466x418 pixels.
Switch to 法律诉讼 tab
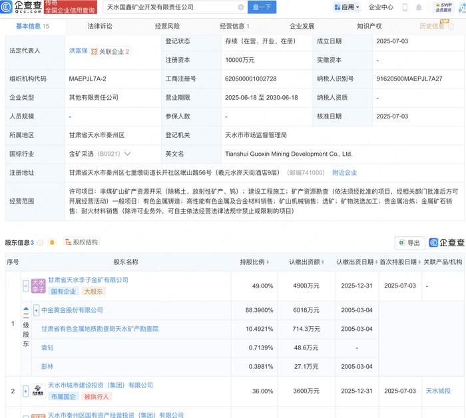(x=100, y=27)
